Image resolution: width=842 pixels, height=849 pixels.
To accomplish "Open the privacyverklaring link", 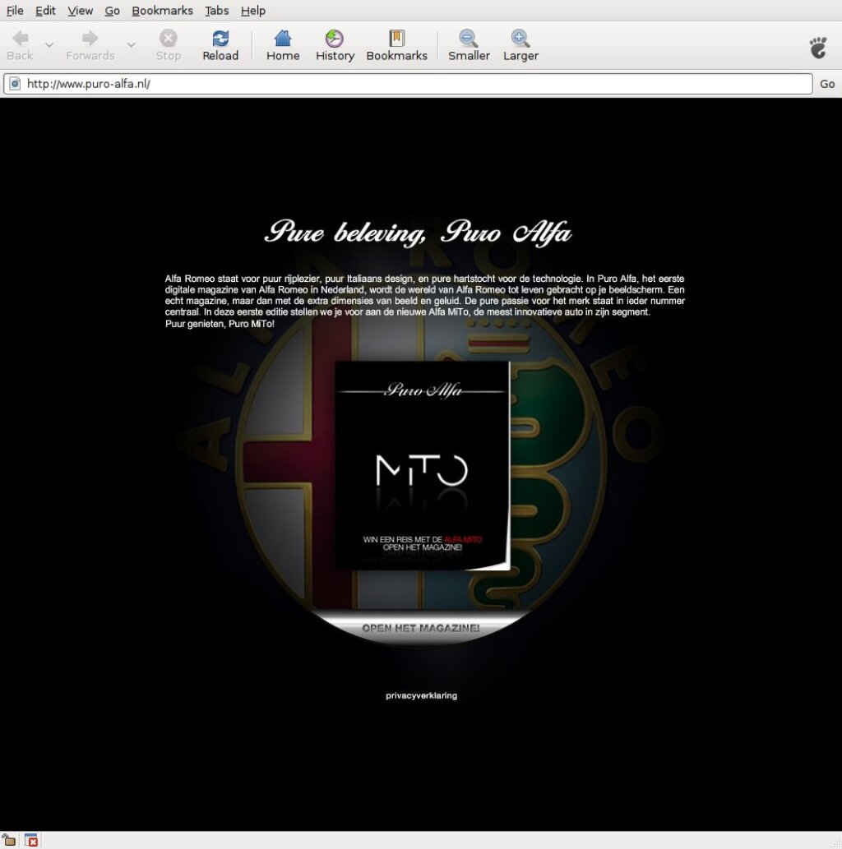I will 421,696.
